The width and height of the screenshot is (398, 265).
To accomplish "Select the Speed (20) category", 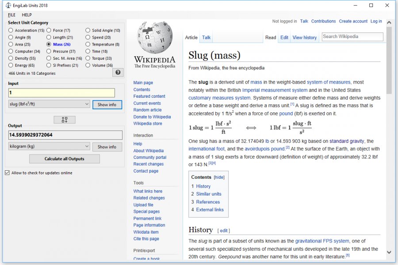I will [98, 37].
